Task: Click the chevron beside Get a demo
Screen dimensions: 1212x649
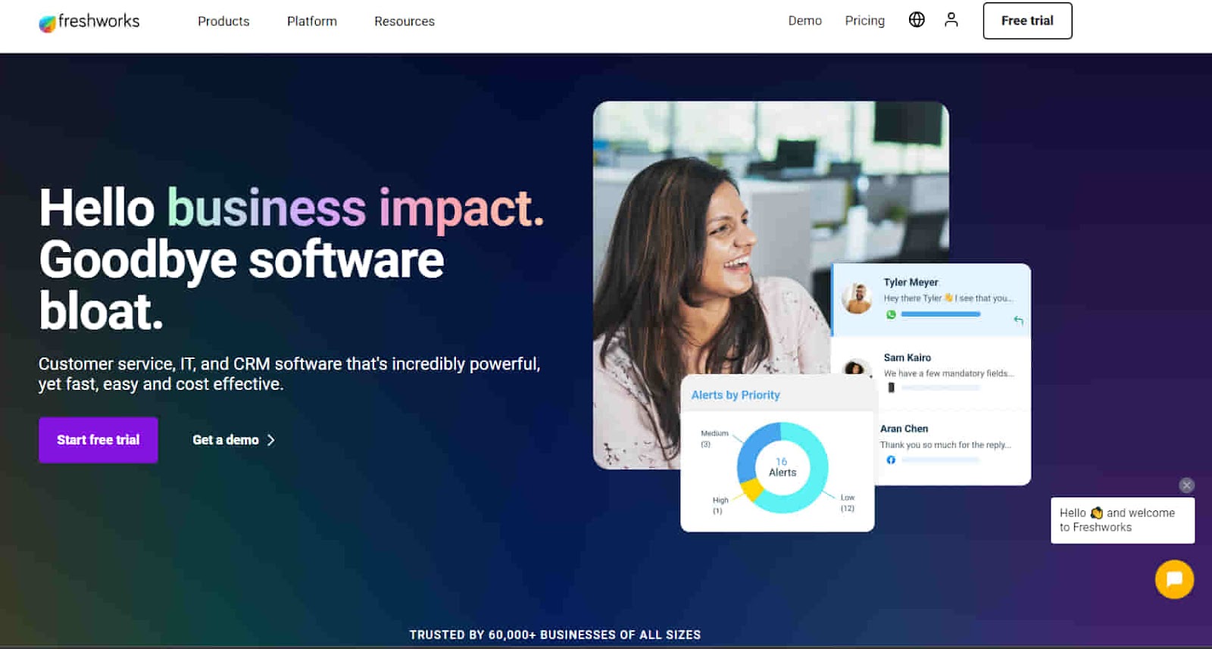Action: 271,440
